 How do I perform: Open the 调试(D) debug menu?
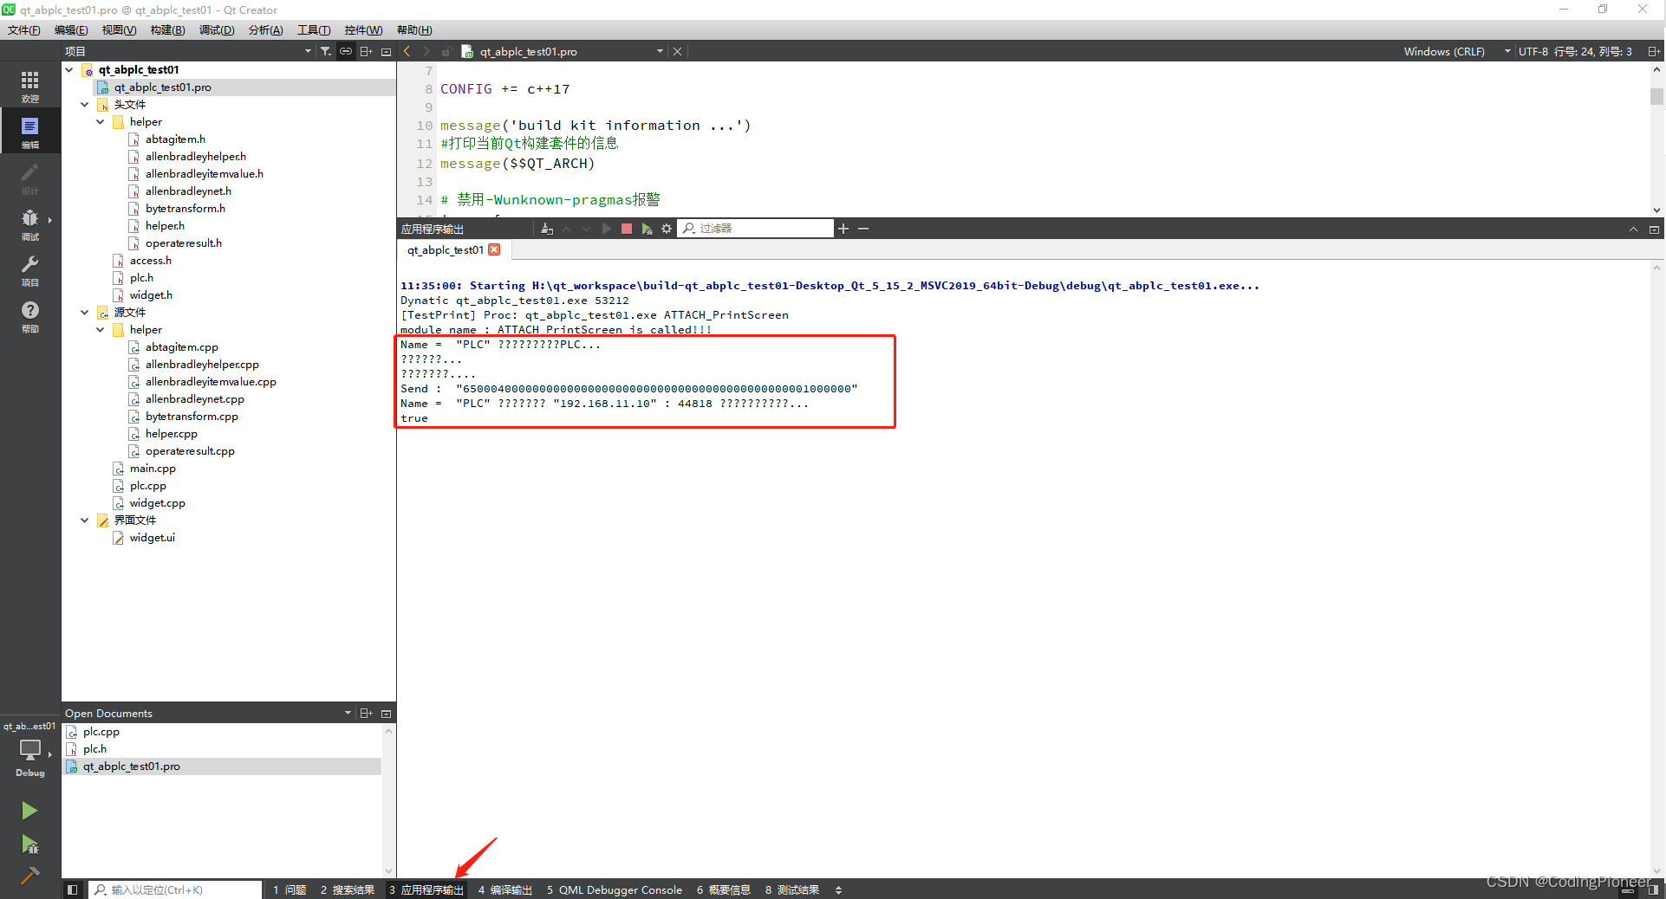pos(217,29)
